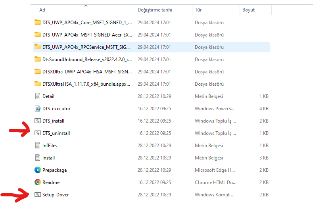Screen dimensions: 313x217
Task: Select the Install file name
Action: 48,158
